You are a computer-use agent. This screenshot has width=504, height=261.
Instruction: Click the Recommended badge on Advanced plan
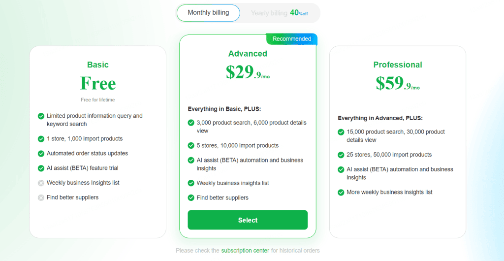point(291,39)
